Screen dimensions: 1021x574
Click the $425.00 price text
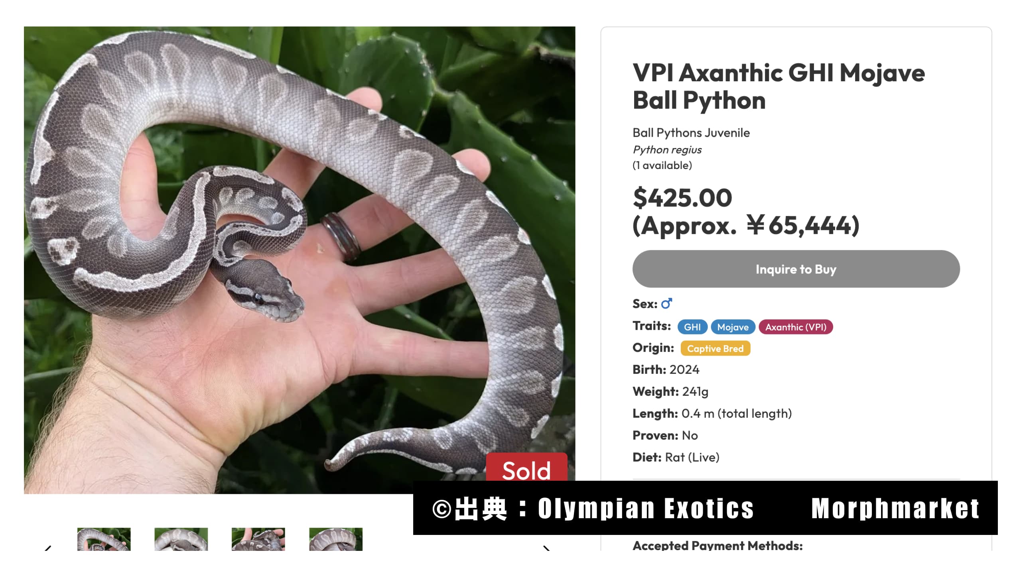tap(682, 198)
